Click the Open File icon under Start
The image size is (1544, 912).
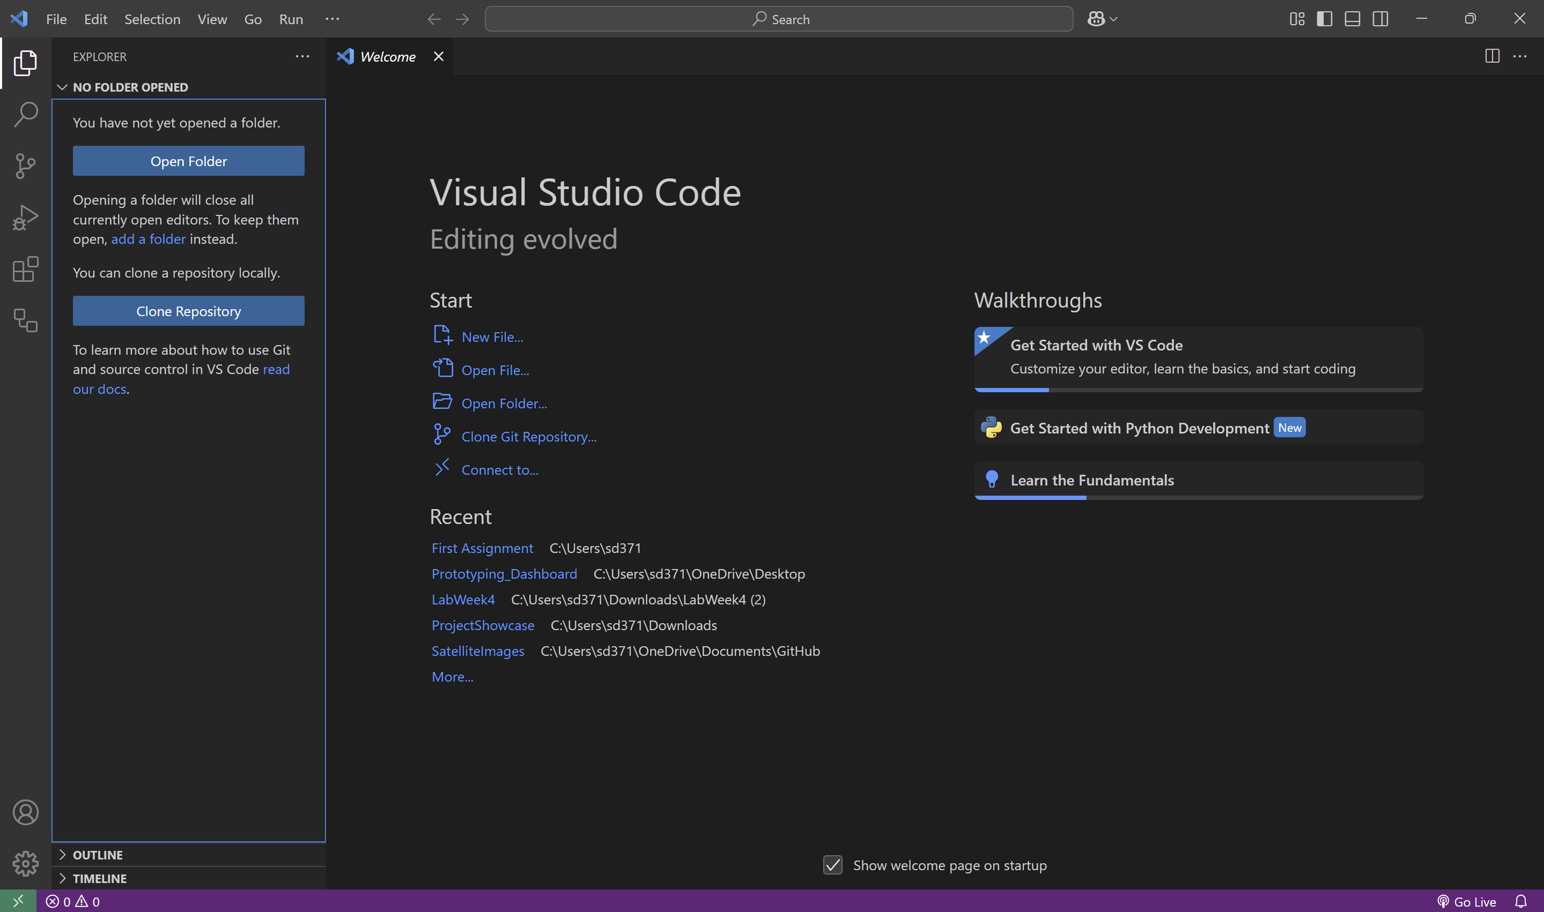[x=442, y=368]
